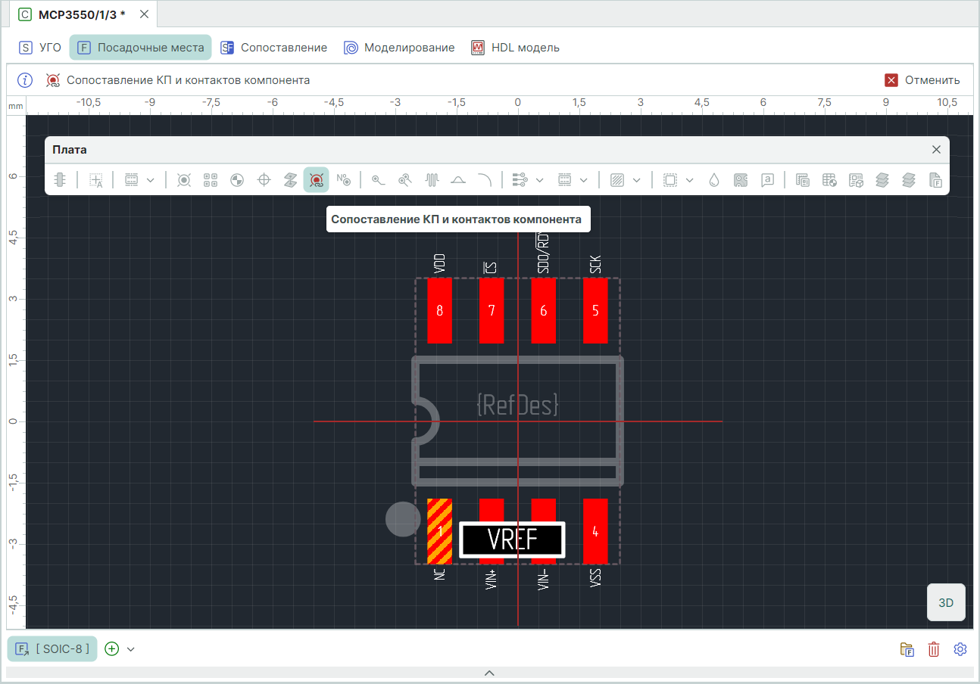This screenshot has height=684, width=980.
Task: Expand the dropdown next to hatched fill icon
Action: (x=637, y=180)
